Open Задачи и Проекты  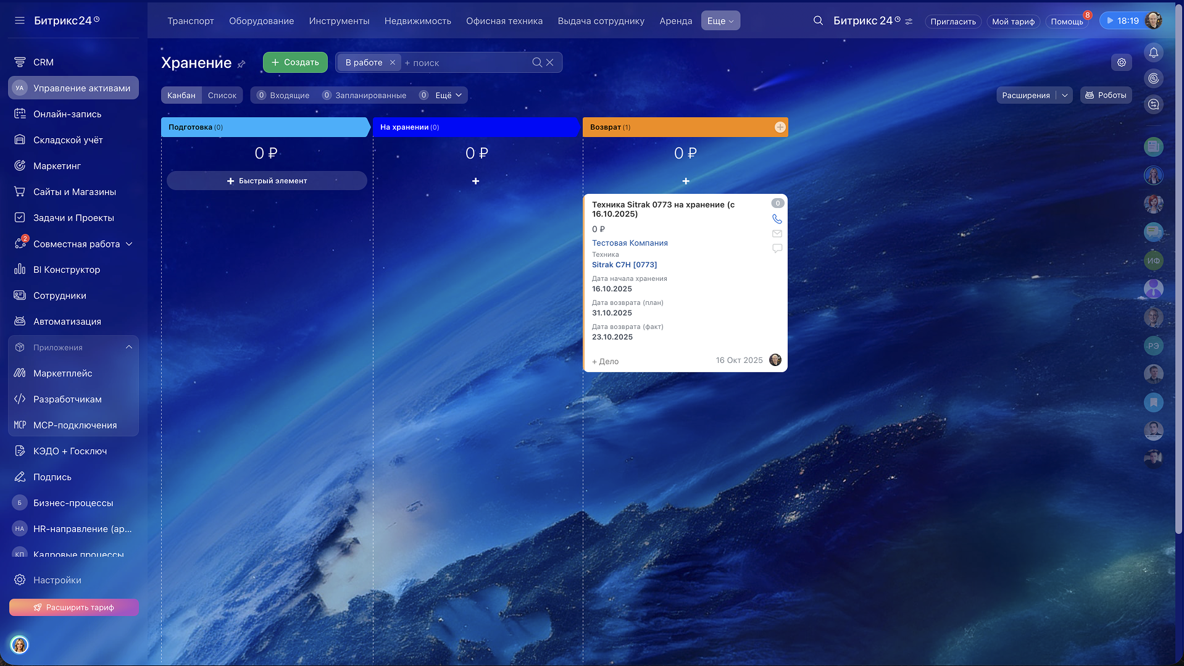[73, 218]
